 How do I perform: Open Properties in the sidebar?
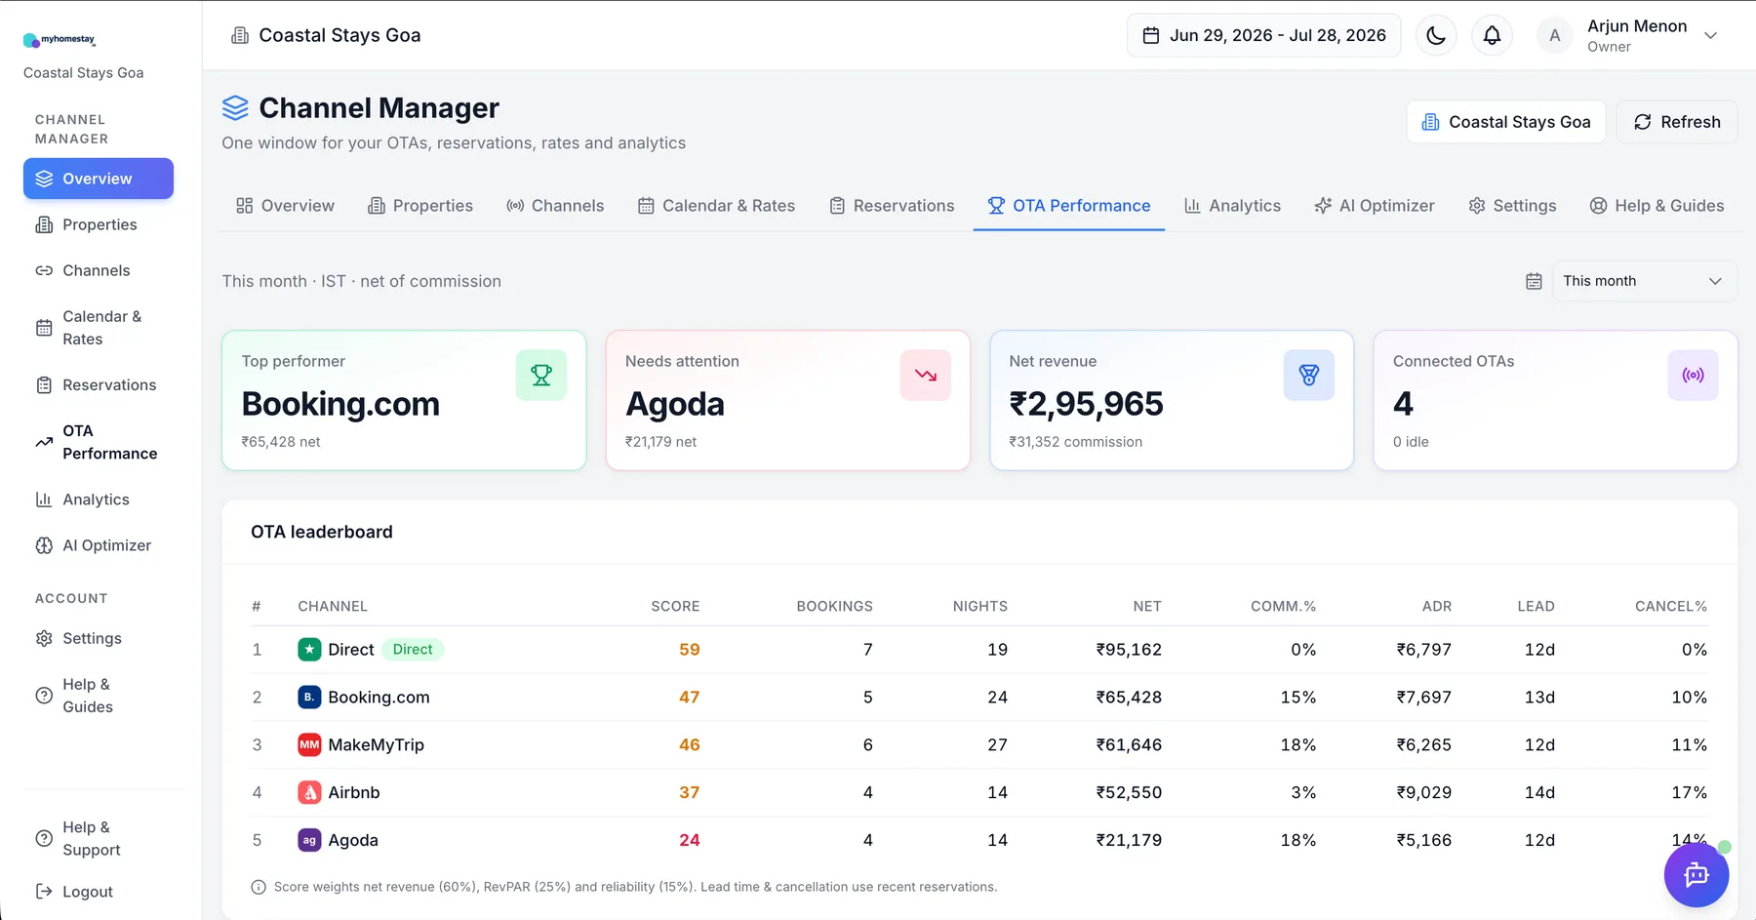coord(99,224)
